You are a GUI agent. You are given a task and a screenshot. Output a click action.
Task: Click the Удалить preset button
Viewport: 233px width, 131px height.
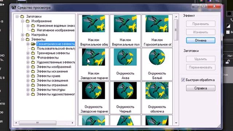[201, 59]
